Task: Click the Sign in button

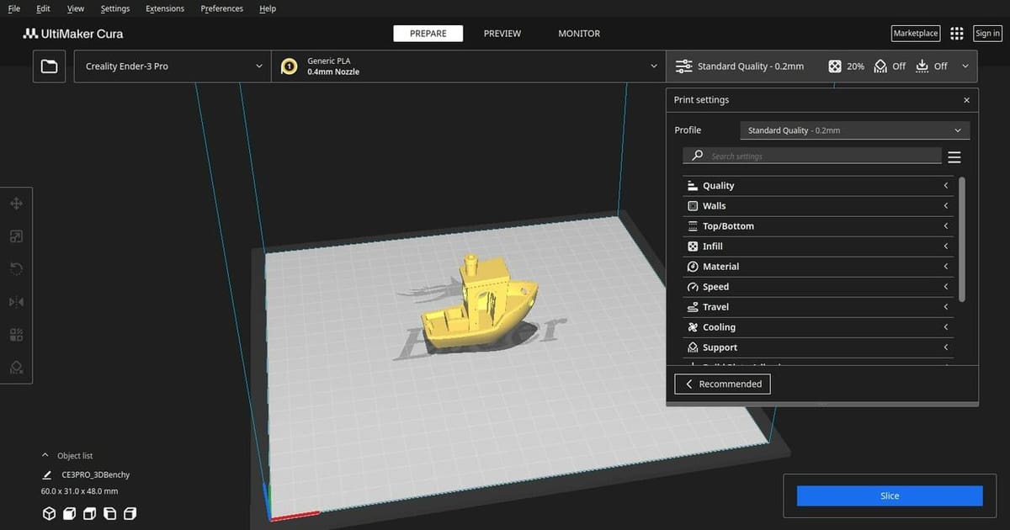Action: (987, 34)
